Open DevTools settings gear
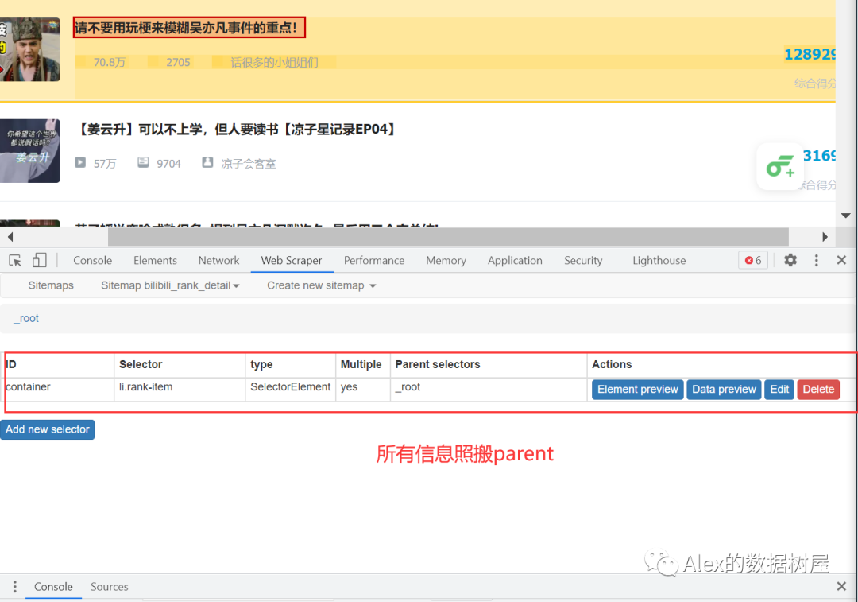Screen dimensions: 858x602 tap(790, 260)
